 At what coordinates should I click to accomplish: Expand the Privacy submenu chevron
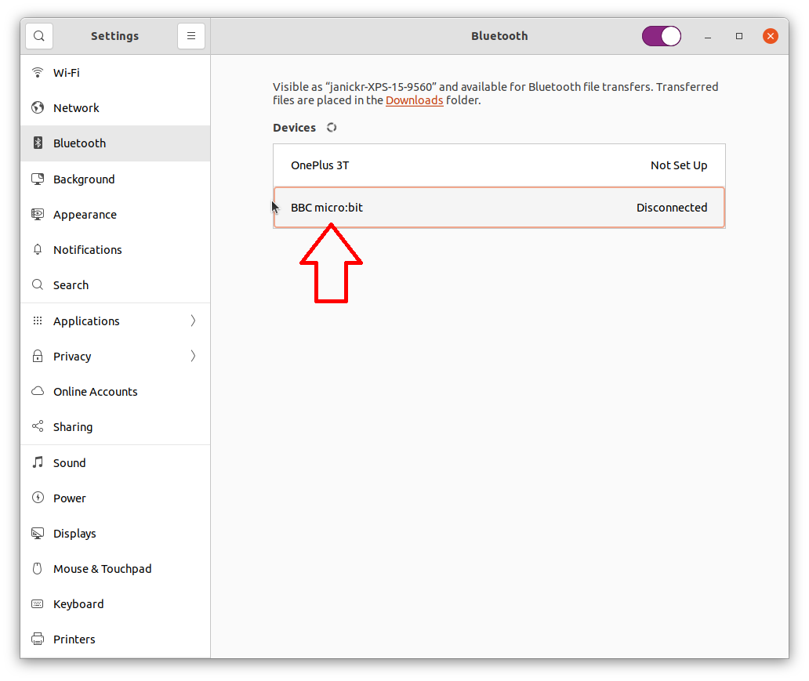[193, 356]
